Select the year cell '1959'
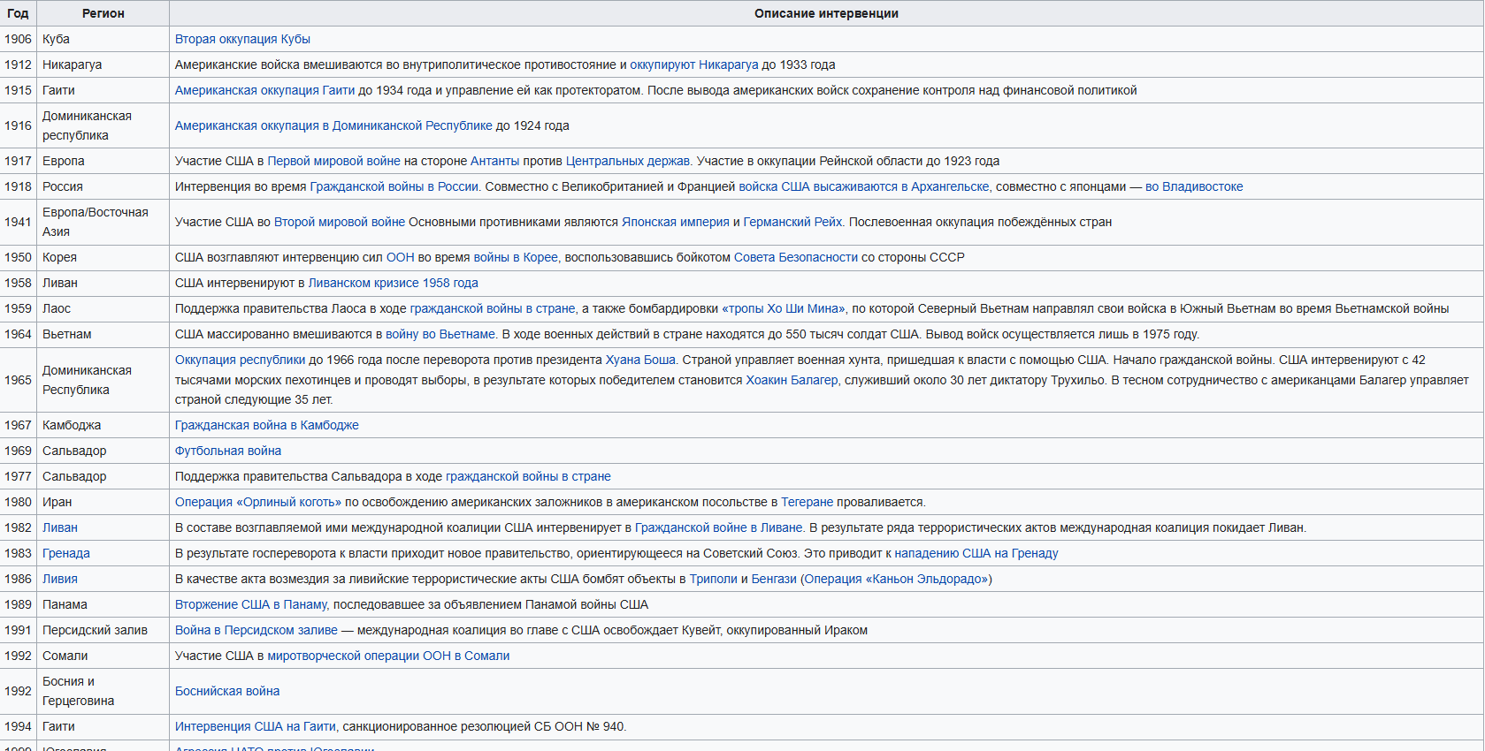 (18, 308)
